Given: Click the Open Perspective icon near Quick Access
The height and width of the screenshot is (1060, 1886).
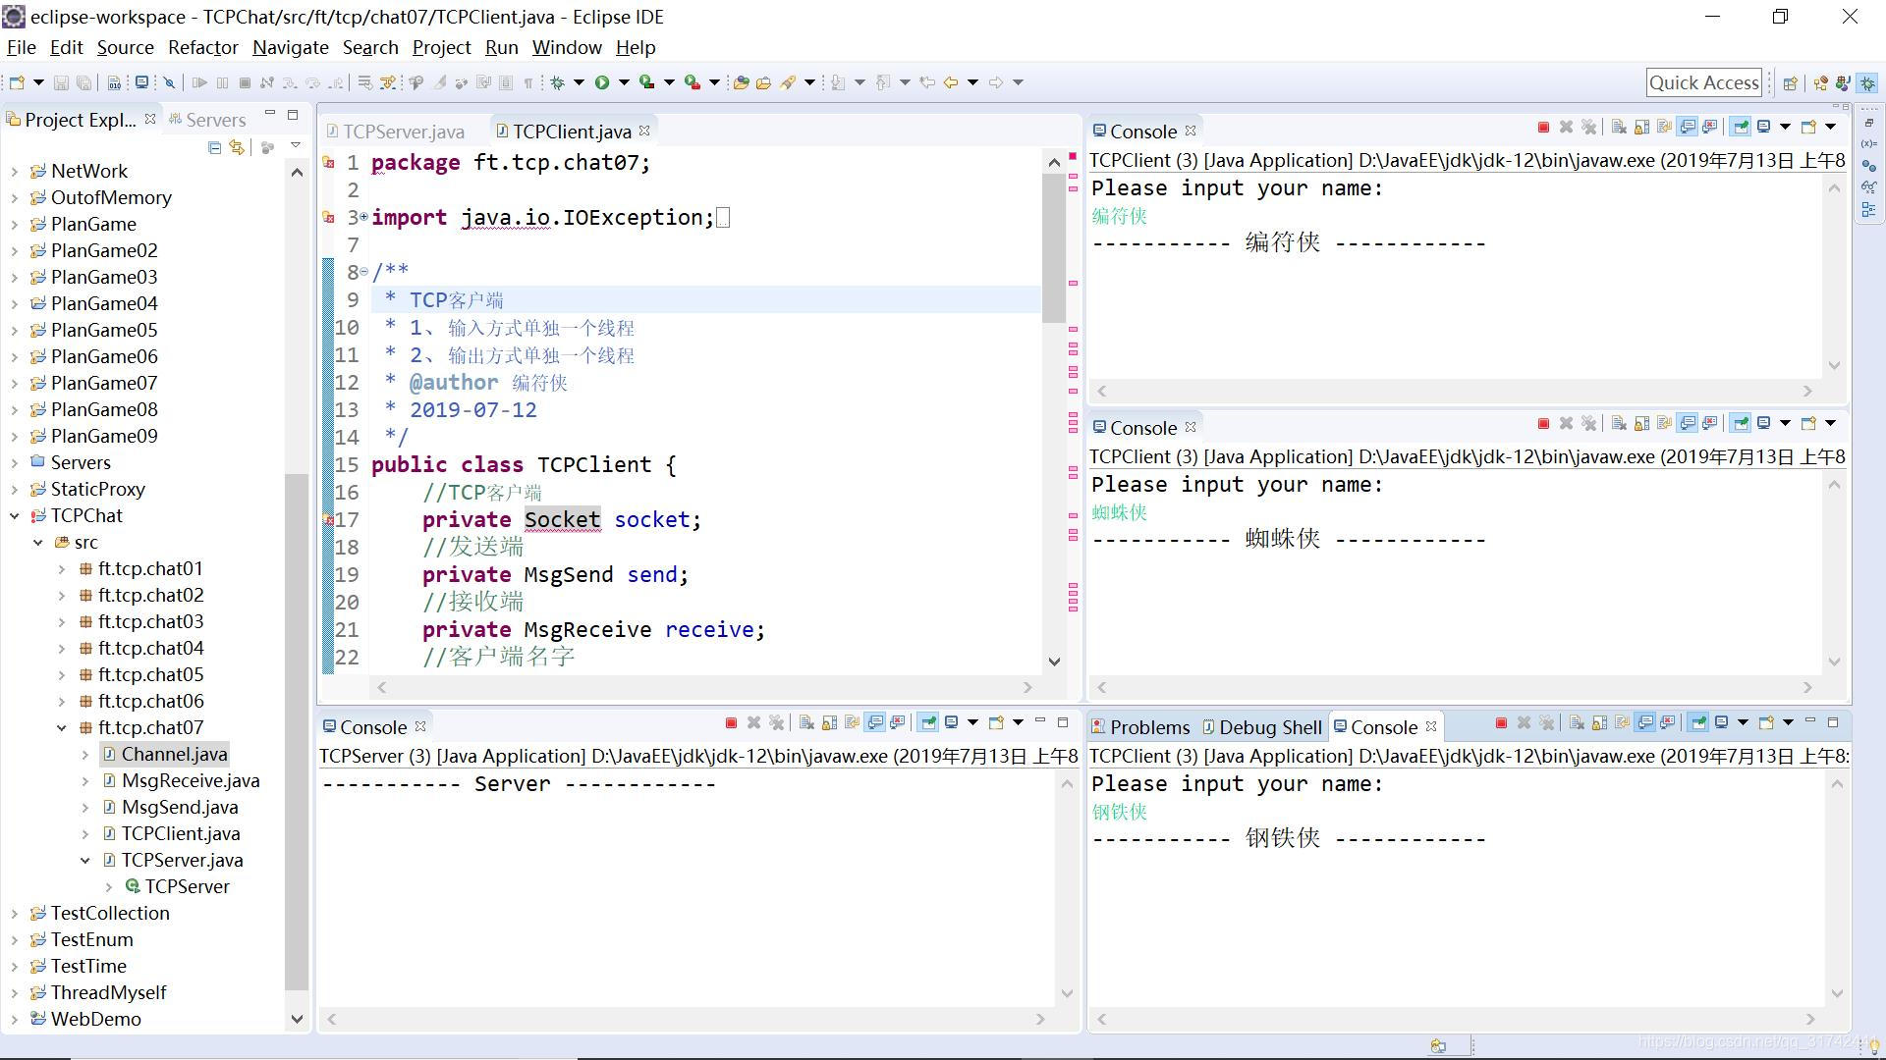Looking at the screenshot, I should click(1790, 83).
